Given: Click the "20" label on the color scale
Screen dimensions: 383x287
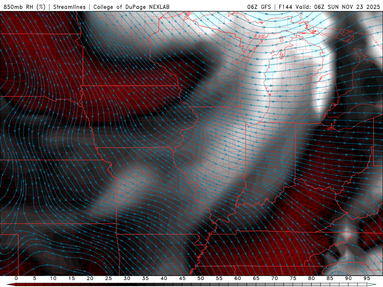Looking at the screenshot, I should pos(90,278).
